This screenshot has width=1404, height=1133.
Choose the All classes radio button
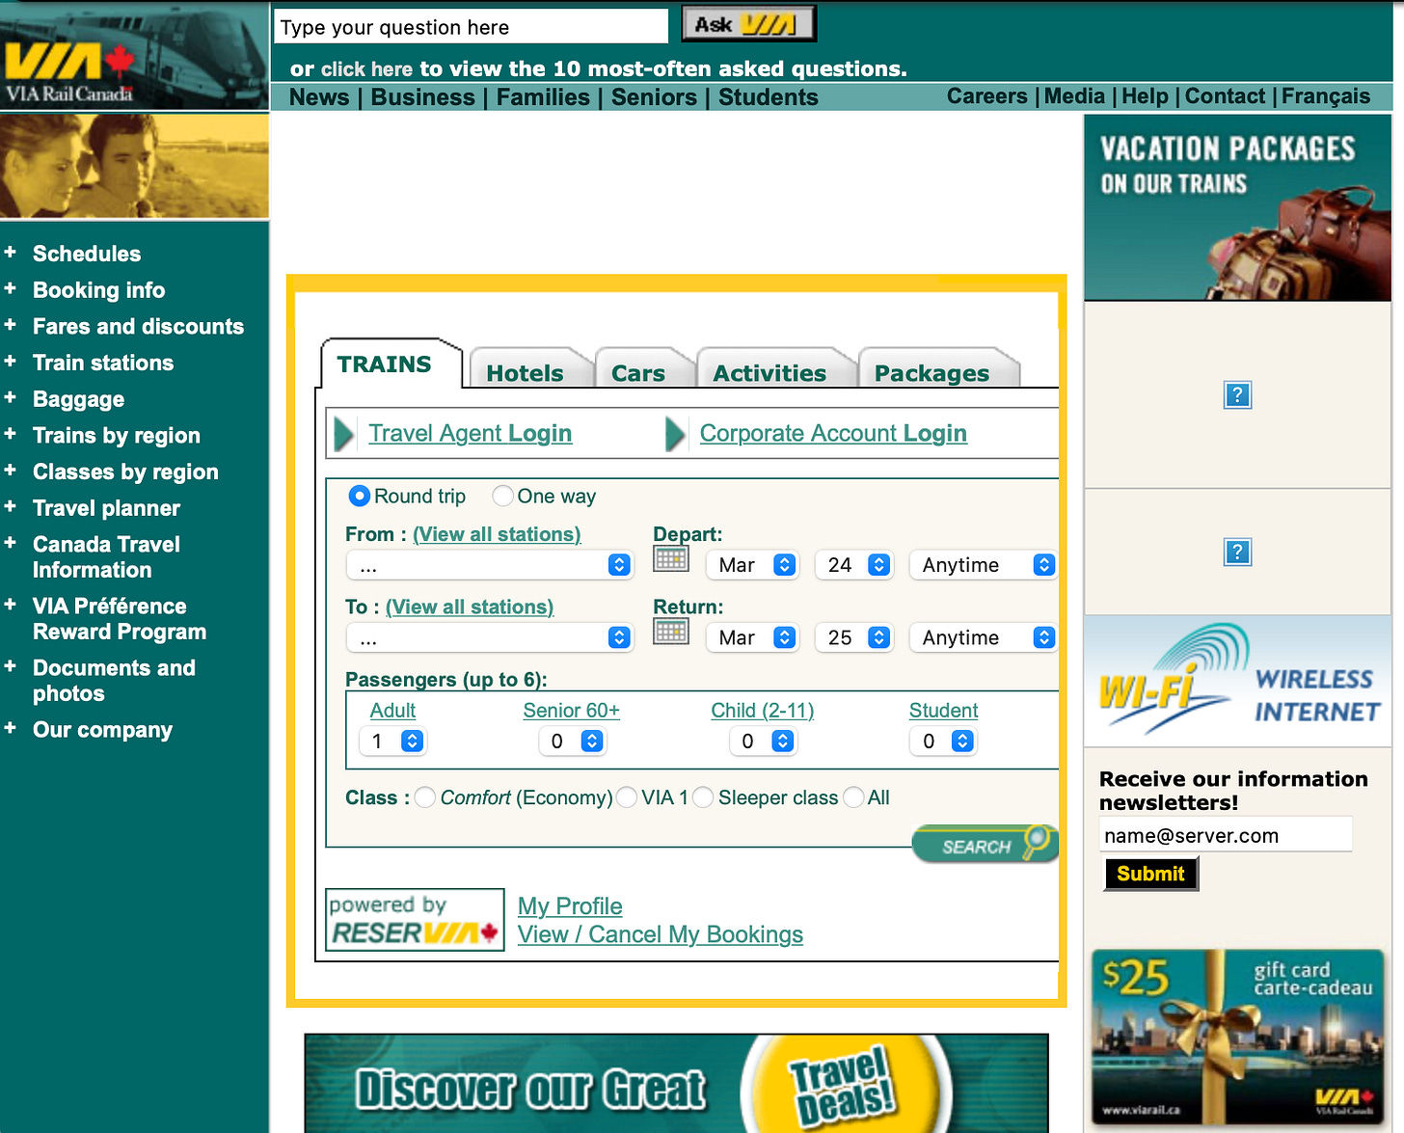pyautogui.click(x=853, y=797)
